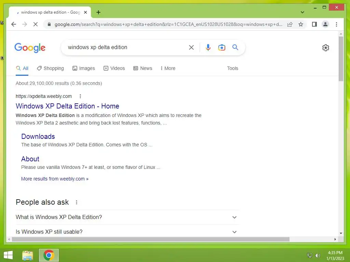
Task: Click the horizontal scrollbar thumb
Action: click(151, 239)
